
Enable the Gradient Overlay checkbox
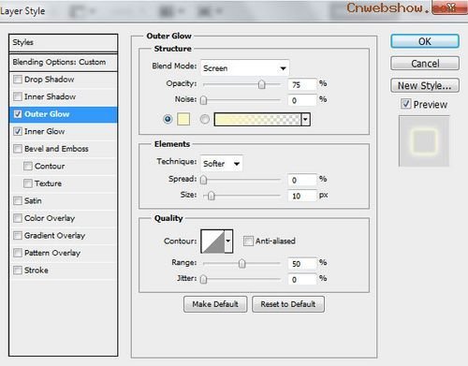pos(18,235)
